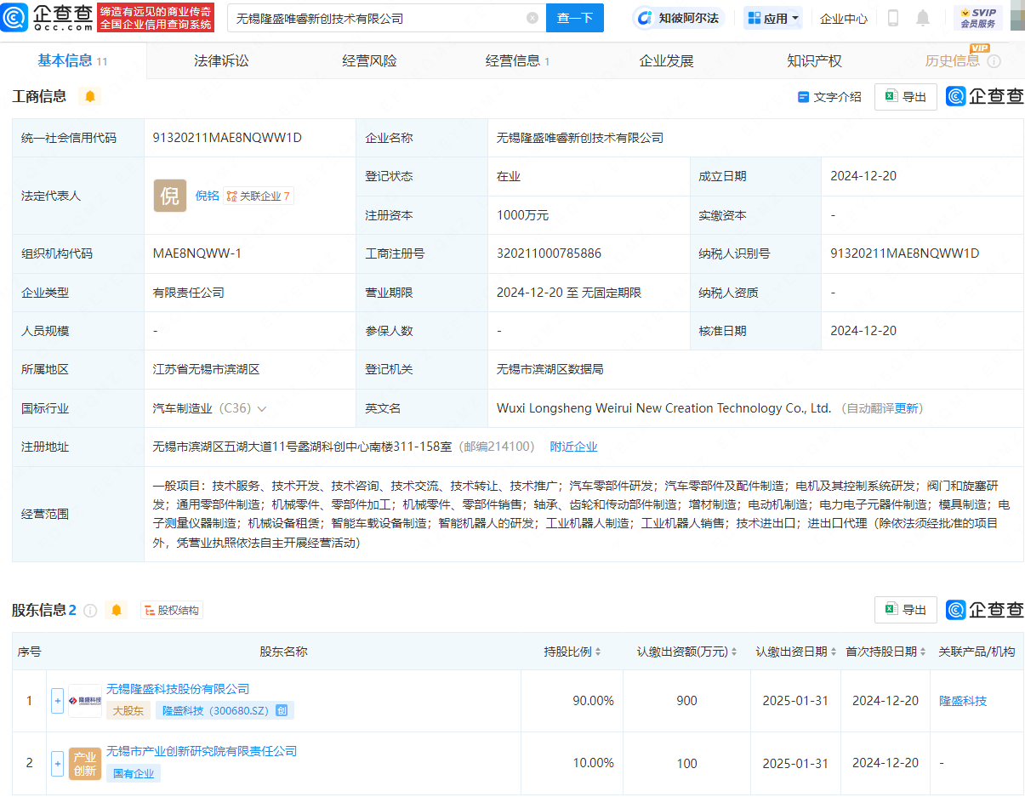Open notifications bell in header
The height and width of the screenshot is (797, 1025).
coord(923,18)
